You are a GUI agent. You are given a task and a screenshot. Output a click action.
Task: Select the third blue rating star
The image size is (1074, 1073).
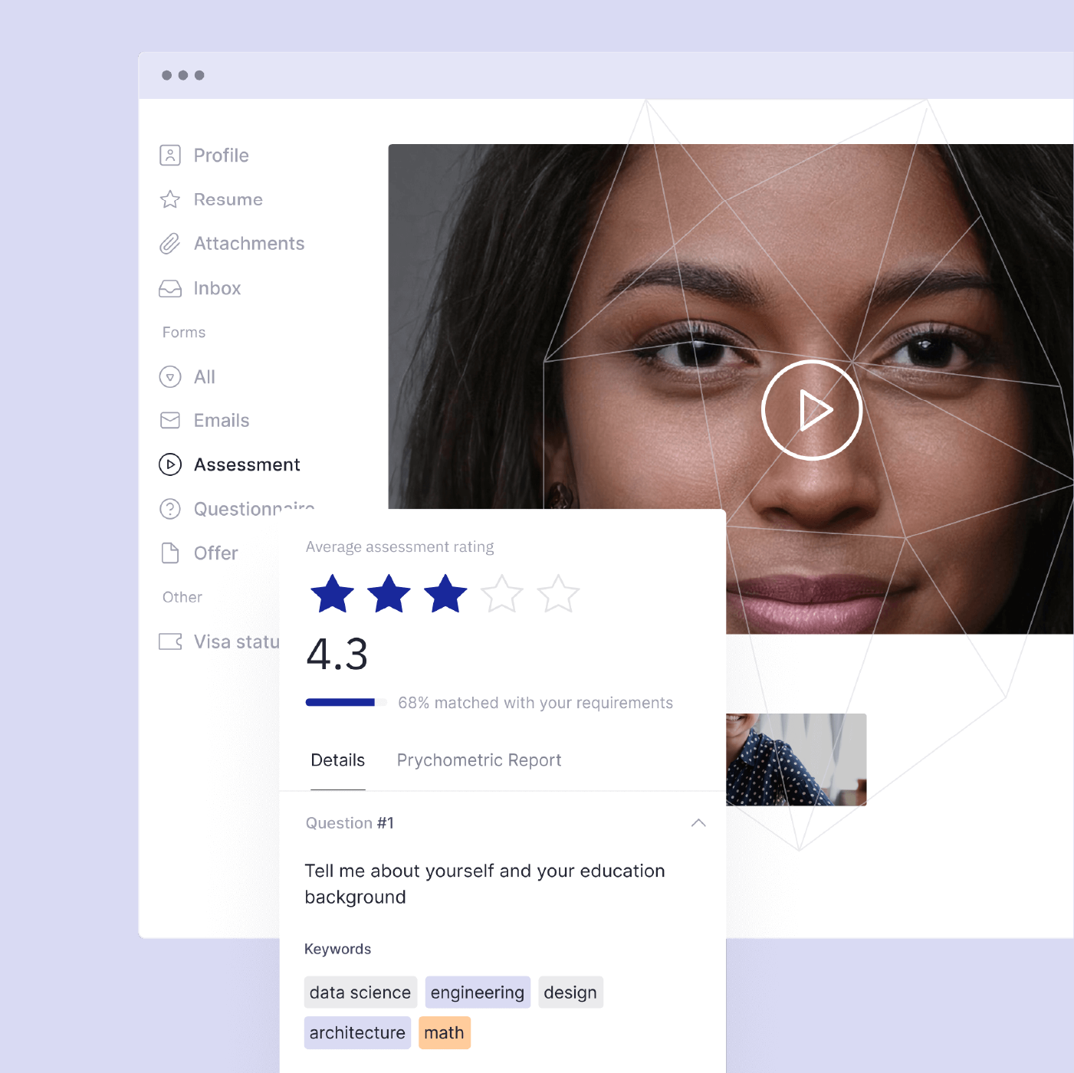tap(445, 592)
